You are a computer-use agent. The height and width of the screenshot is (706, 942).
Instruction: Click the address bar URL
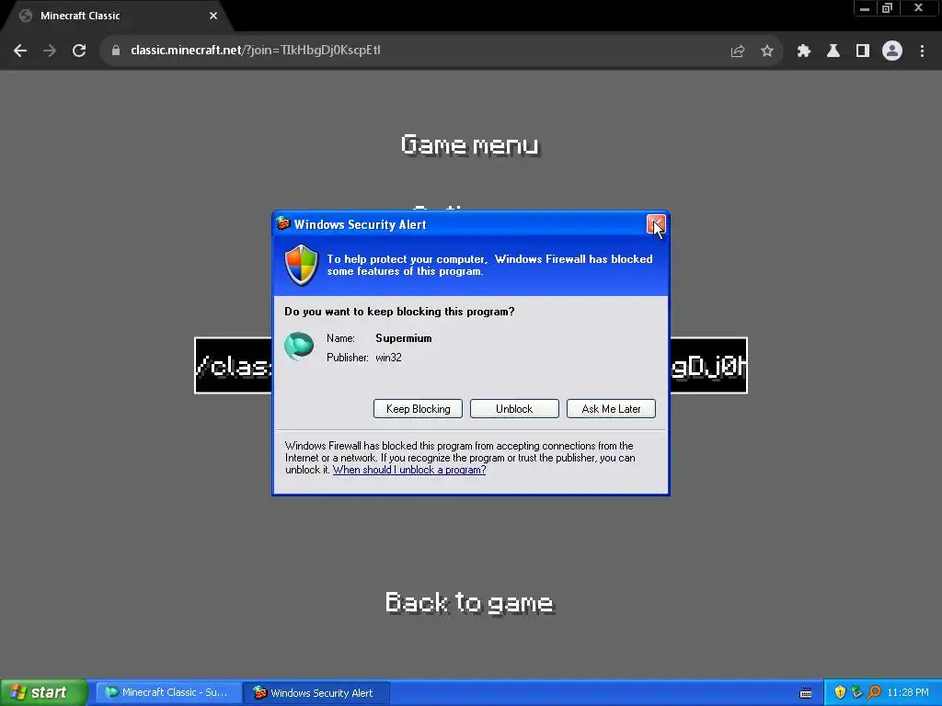256,51
